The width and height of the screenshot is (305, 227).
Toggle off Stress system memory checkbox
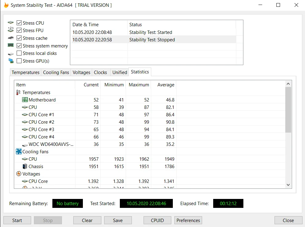pos(19,46)
